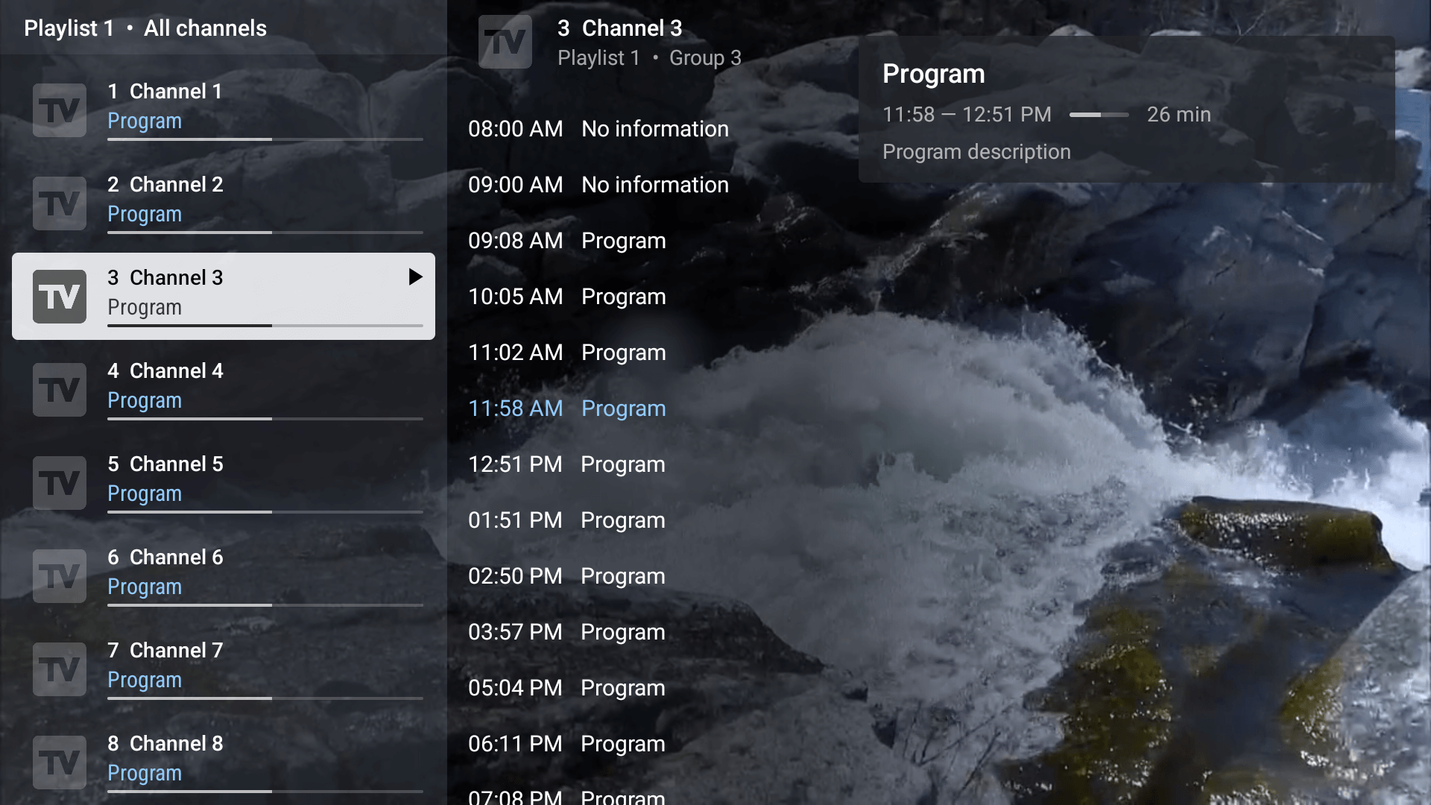
Task: Select the Playlist 1 All channels header
Action: pos(145,28)
